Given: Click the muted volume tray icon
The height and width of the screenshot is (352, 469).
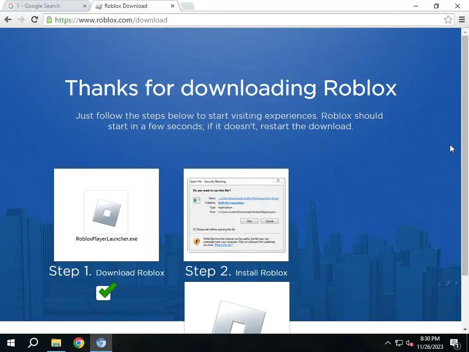Looking at the screenshot, I should 409,343.
